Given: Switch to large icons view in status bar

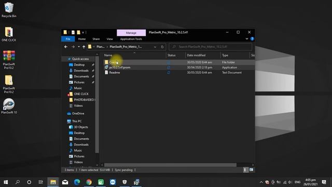Looking at the screenshot, I should 251,170.
